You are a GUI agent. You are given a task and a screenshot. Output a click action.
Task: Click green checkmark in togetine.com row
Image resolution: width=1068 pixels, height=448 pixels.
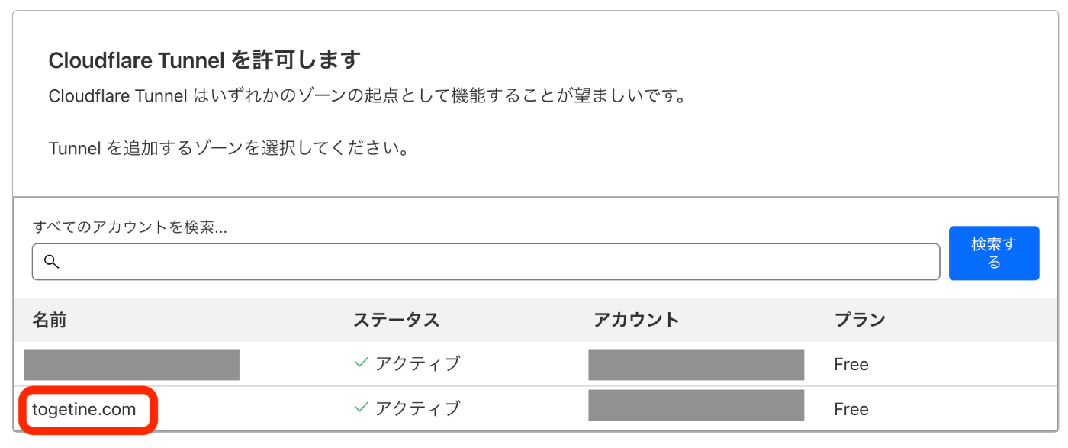(362, 408)
